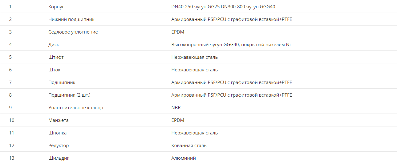Click the Шильдик row label

tap(59, 158)
